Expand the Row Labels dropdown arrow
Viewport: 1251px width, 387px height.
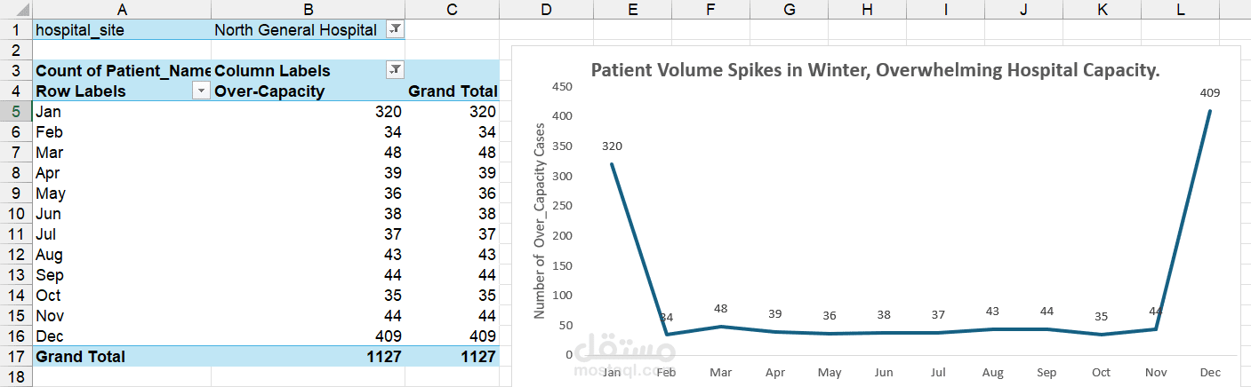(x=201, y=91)
